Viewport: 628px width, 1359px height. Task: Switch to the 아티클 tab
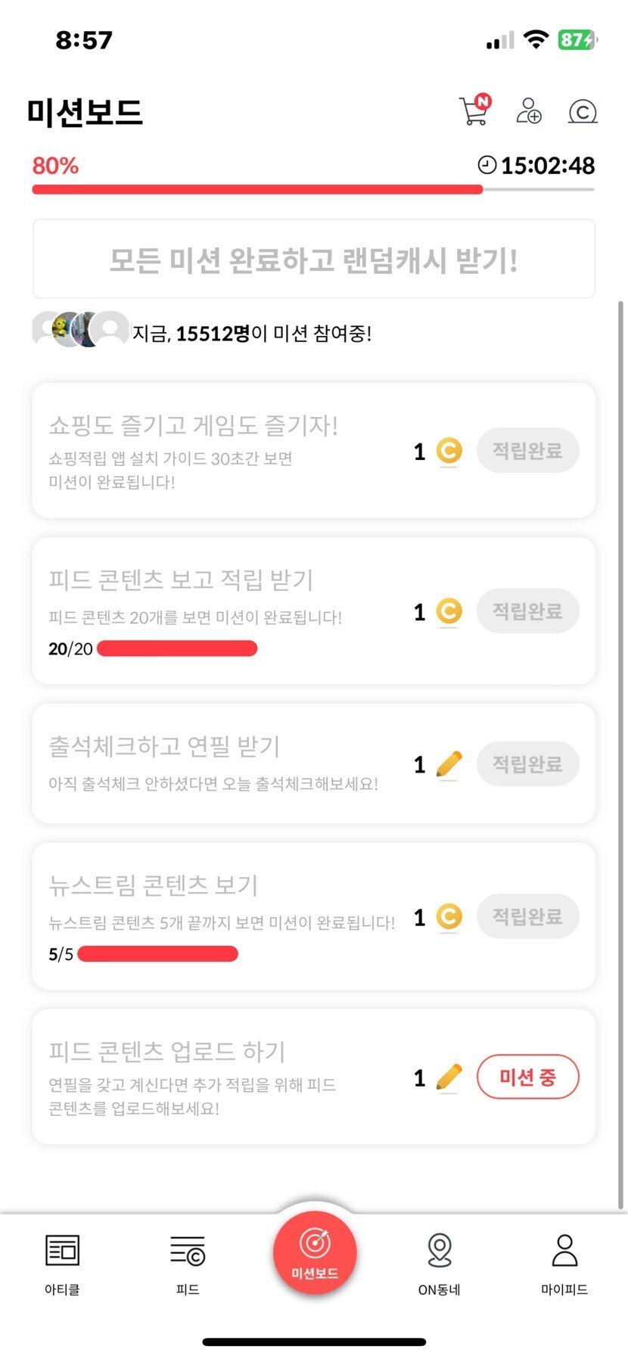click(62, 1264)
